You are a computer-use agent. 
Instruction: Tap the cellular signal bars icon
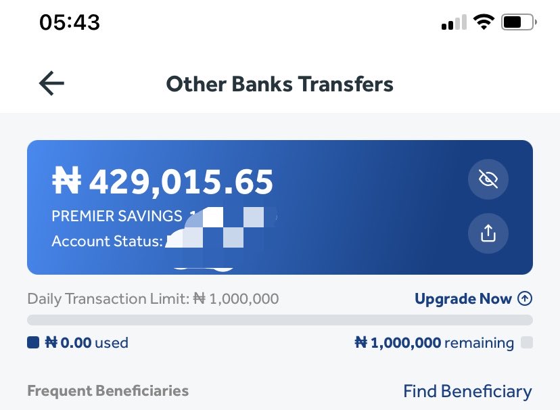click(454, 22)
